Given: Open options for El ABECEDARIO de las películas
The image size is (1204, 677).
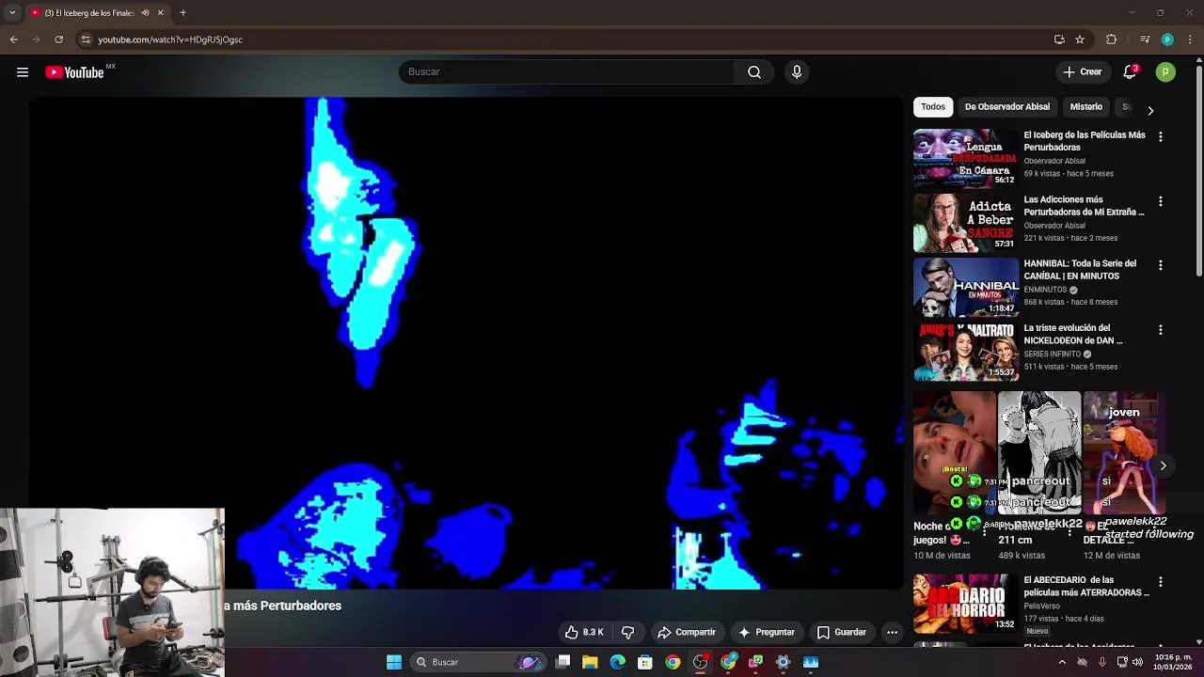Looking at the screenshot, I should pos(1160,582).
